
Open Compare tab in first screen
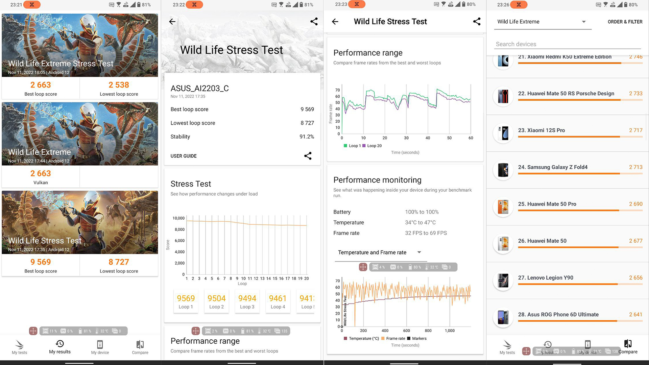click(140, 347)
